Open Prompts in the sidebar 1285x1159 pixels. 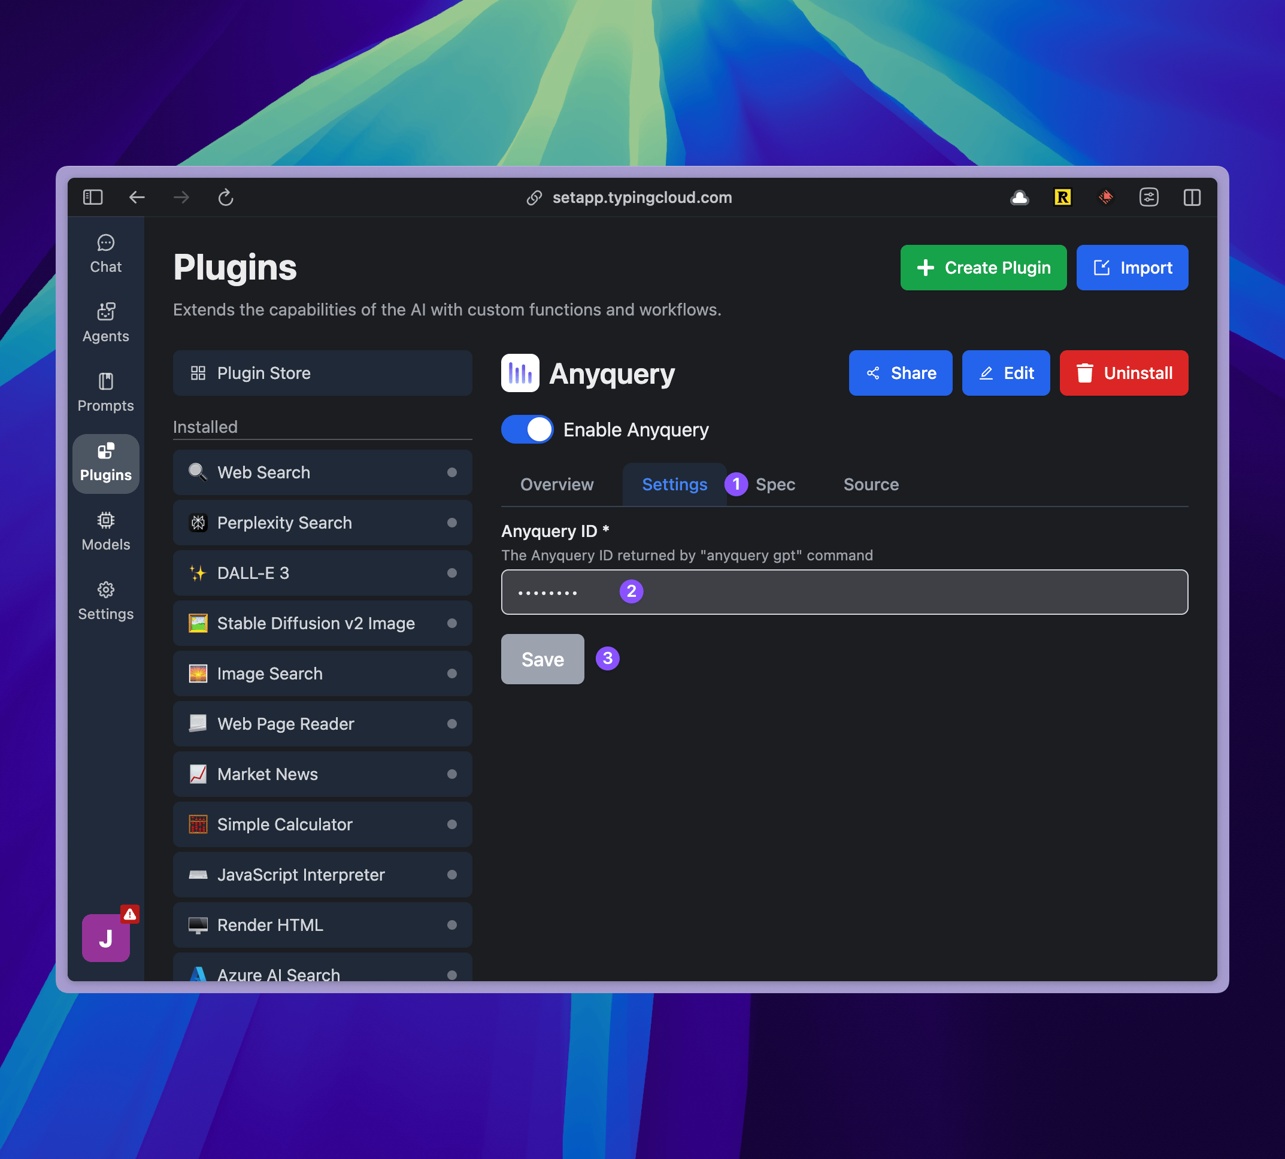[x=106, y=393]
